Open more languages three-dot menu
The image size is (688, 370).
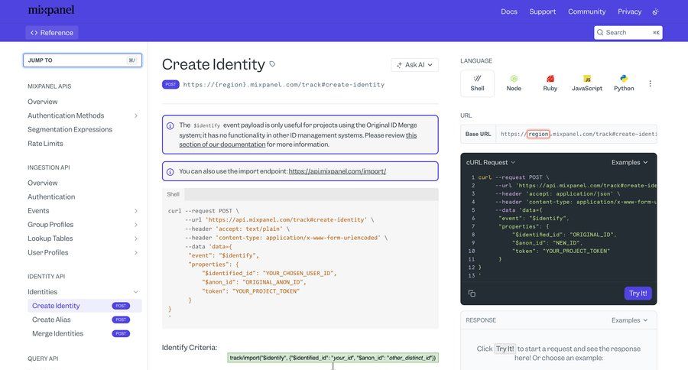point(650,83)
